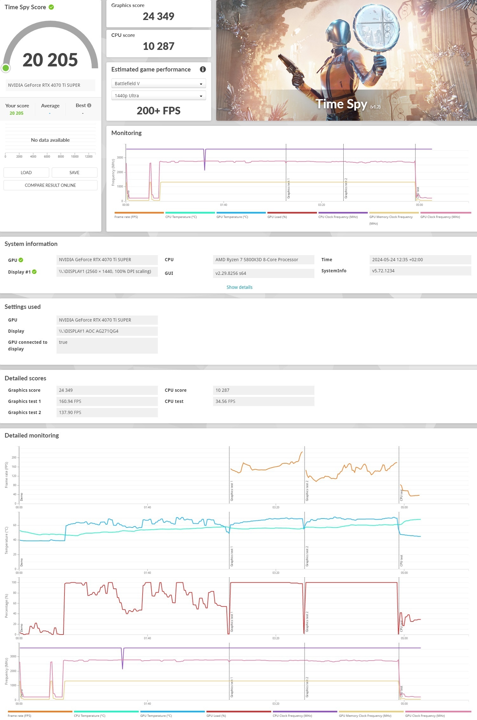
Task: Click the SystemInfo version v5.72.1234
Action: pos(420,271)
